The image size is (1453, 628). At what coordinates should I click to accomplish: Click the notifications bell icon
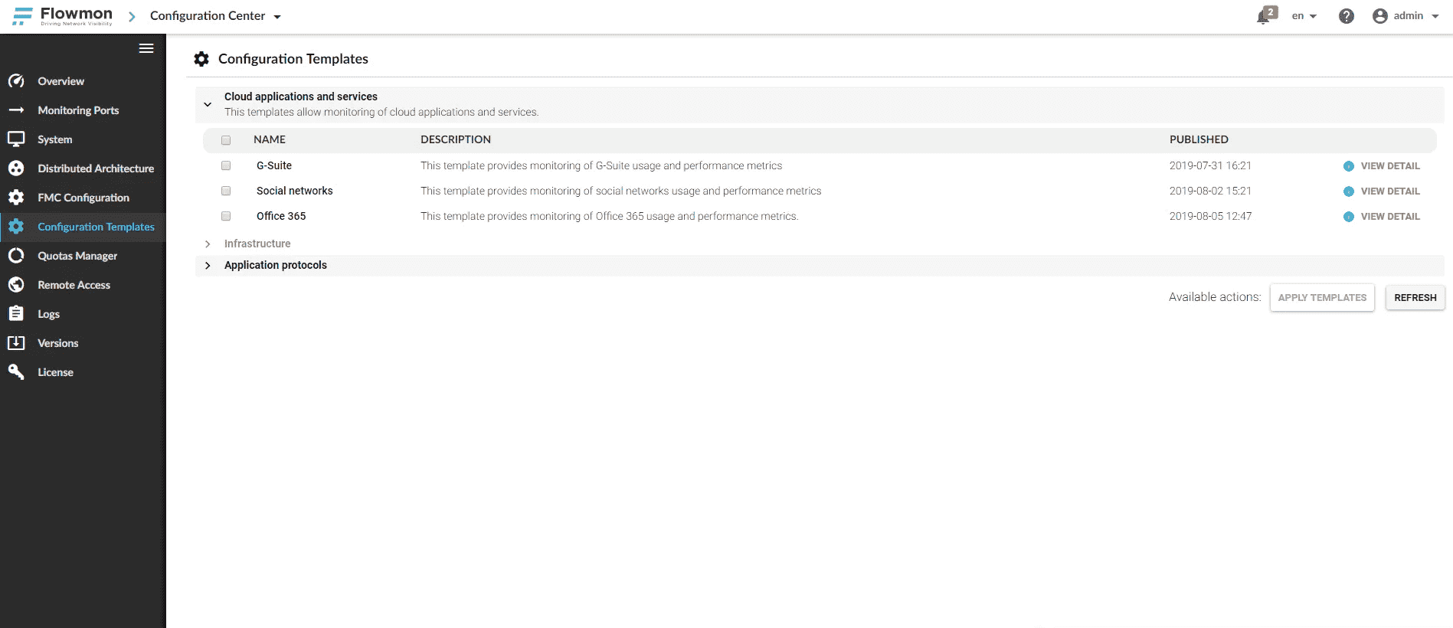tap(1264, 16)
